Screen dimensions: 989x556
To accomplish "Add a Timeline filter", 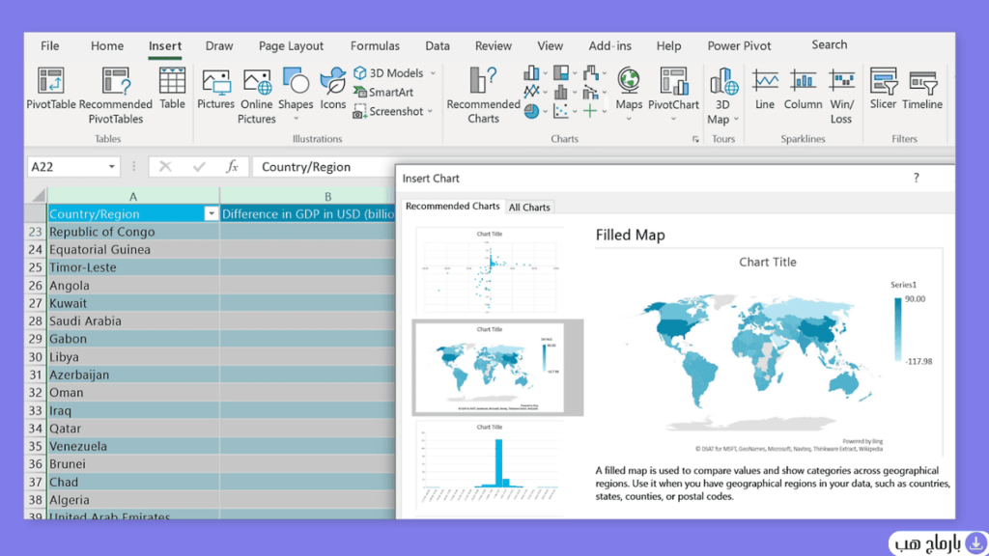I will pyautogui.click(x=922, y=89).
